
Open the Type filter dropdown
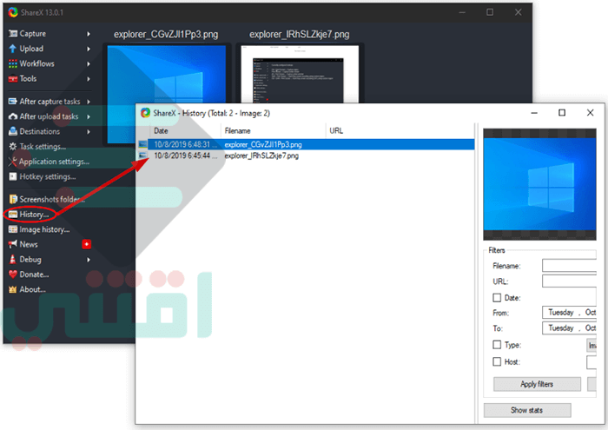591,345
